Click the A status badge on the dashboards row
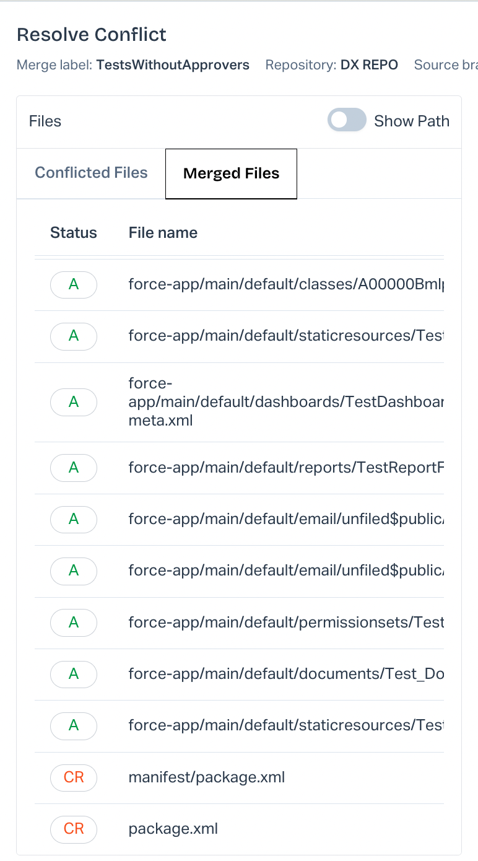This screenshot has width=478, height=861. pos(74,402)
